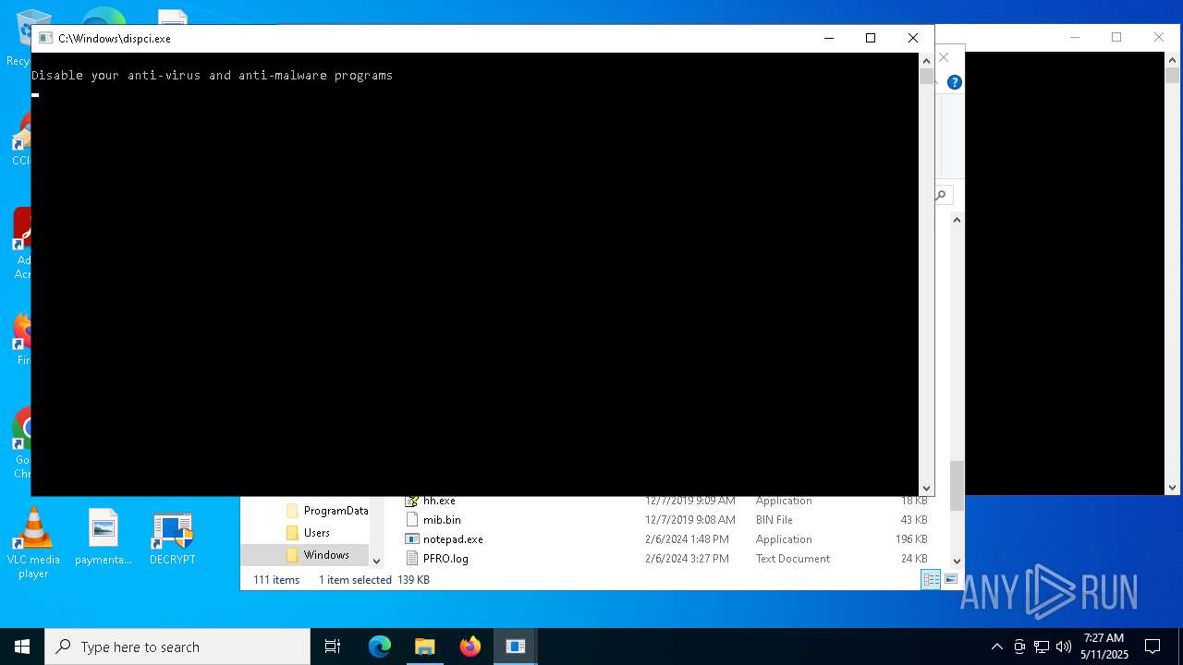Maximize the background console window
The image size is (1183, 665).
[x=1116, y=37]
